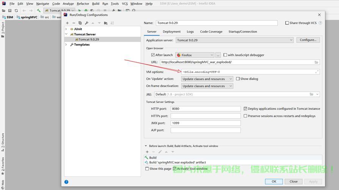Click the VM options field
This screenshot has width=339, height=190.
(x=250, y=72)
